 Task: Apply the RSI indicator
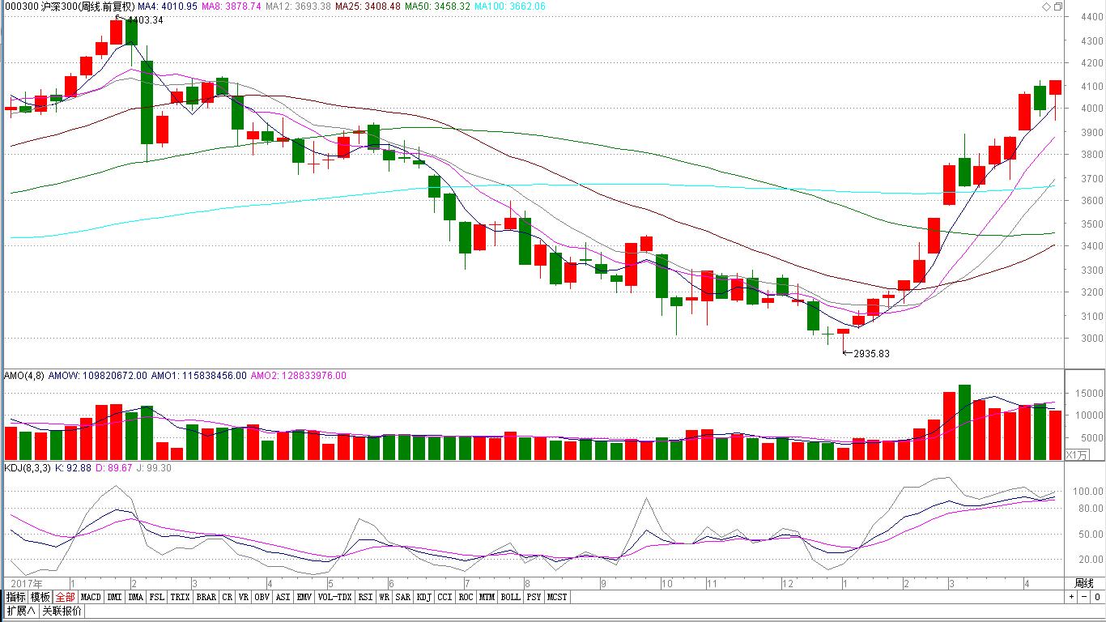[366, 597]
